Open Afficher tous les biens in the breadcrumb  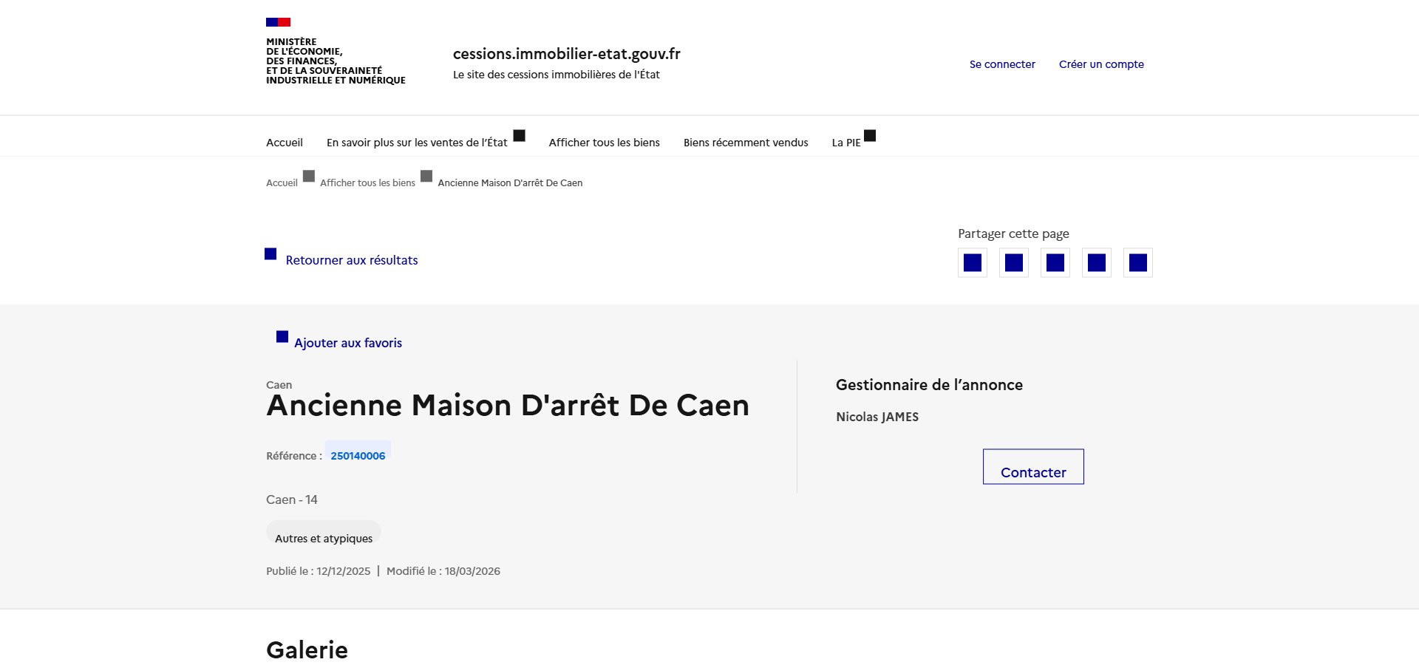[367, 183]
